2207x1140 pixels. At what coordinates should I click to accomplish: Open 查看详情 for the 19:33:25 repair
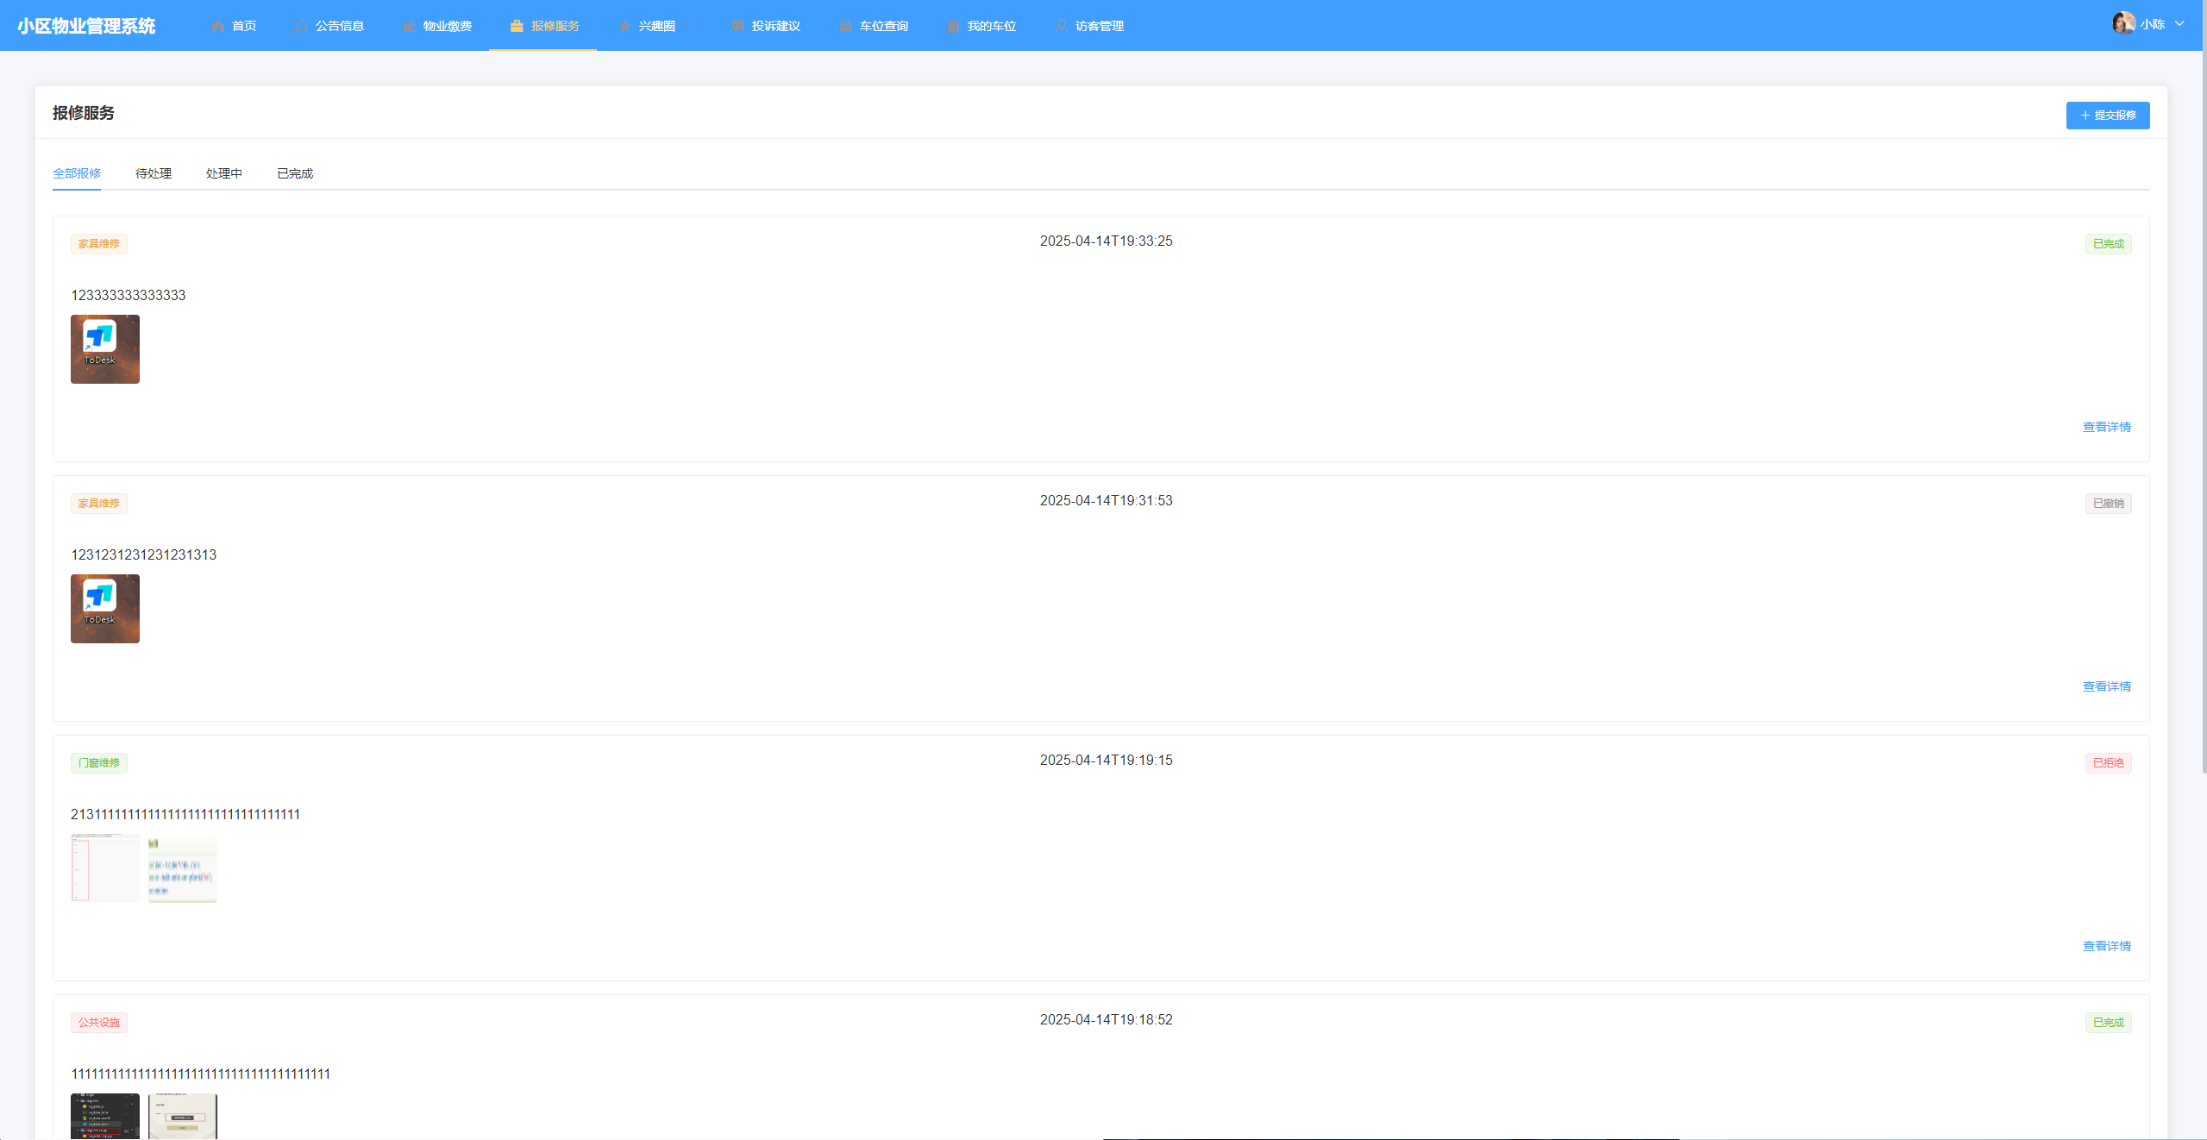(x=2106, y=427)
